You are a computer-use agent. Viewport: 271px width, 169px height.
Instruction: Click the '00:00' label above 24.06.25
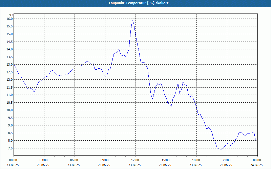click(257, 160)
